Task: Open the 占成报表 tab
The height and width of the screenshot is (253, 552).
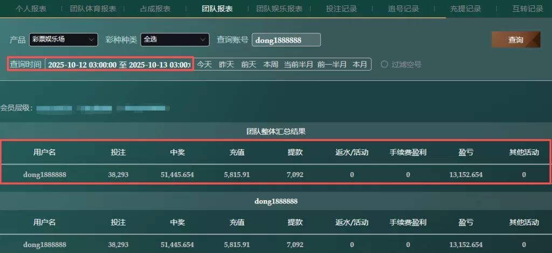Action: click(155, 9)
